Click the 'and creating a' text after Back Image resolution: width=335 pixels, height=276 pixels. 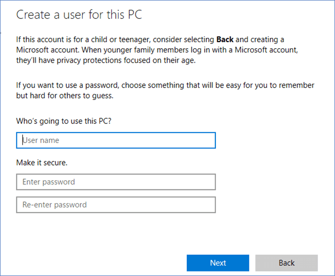pyautogui.click(x=260, y=39)
